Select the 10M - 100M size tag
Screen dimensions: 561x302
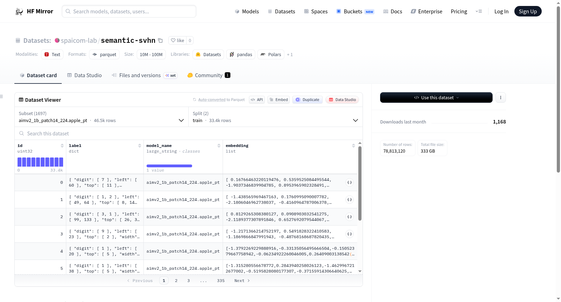pos(151,55)
